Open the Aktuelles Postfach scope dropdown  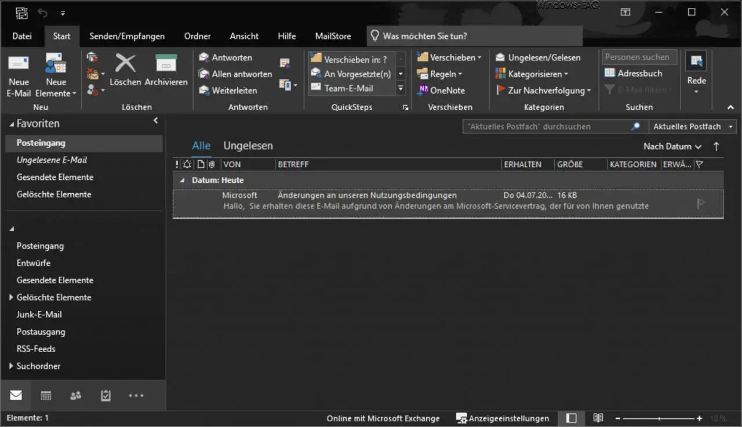pyautogui.click(x=692, y=126)
